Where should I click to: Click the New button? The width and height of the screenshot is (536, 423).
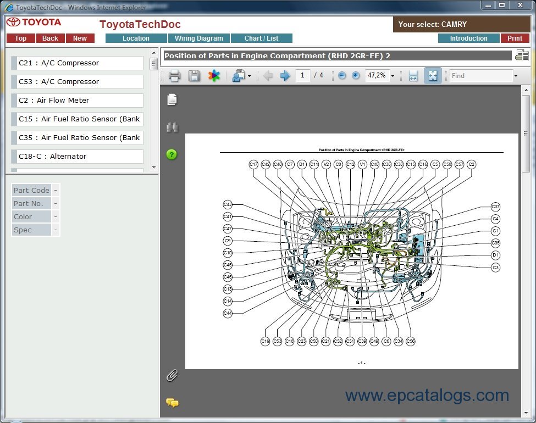click(80, 38)
